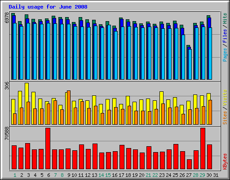Select the cyan pages bar for day 1

[x=15, y=51]
